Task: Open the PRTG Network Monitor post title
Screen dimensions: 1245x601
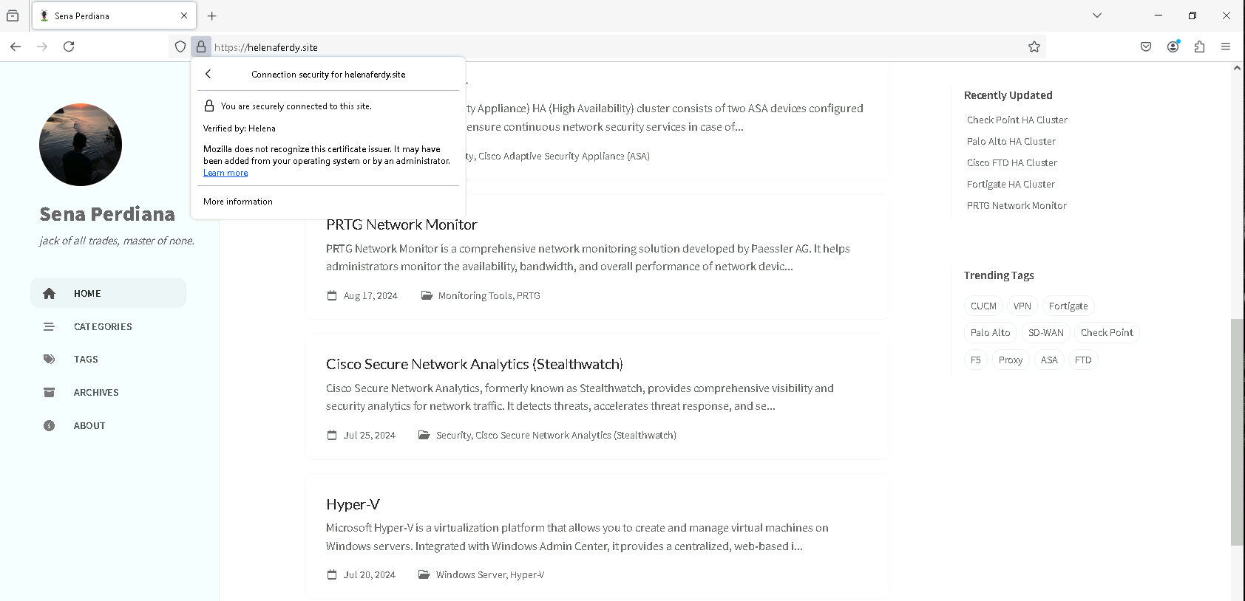Action: (x=401, y=224)
